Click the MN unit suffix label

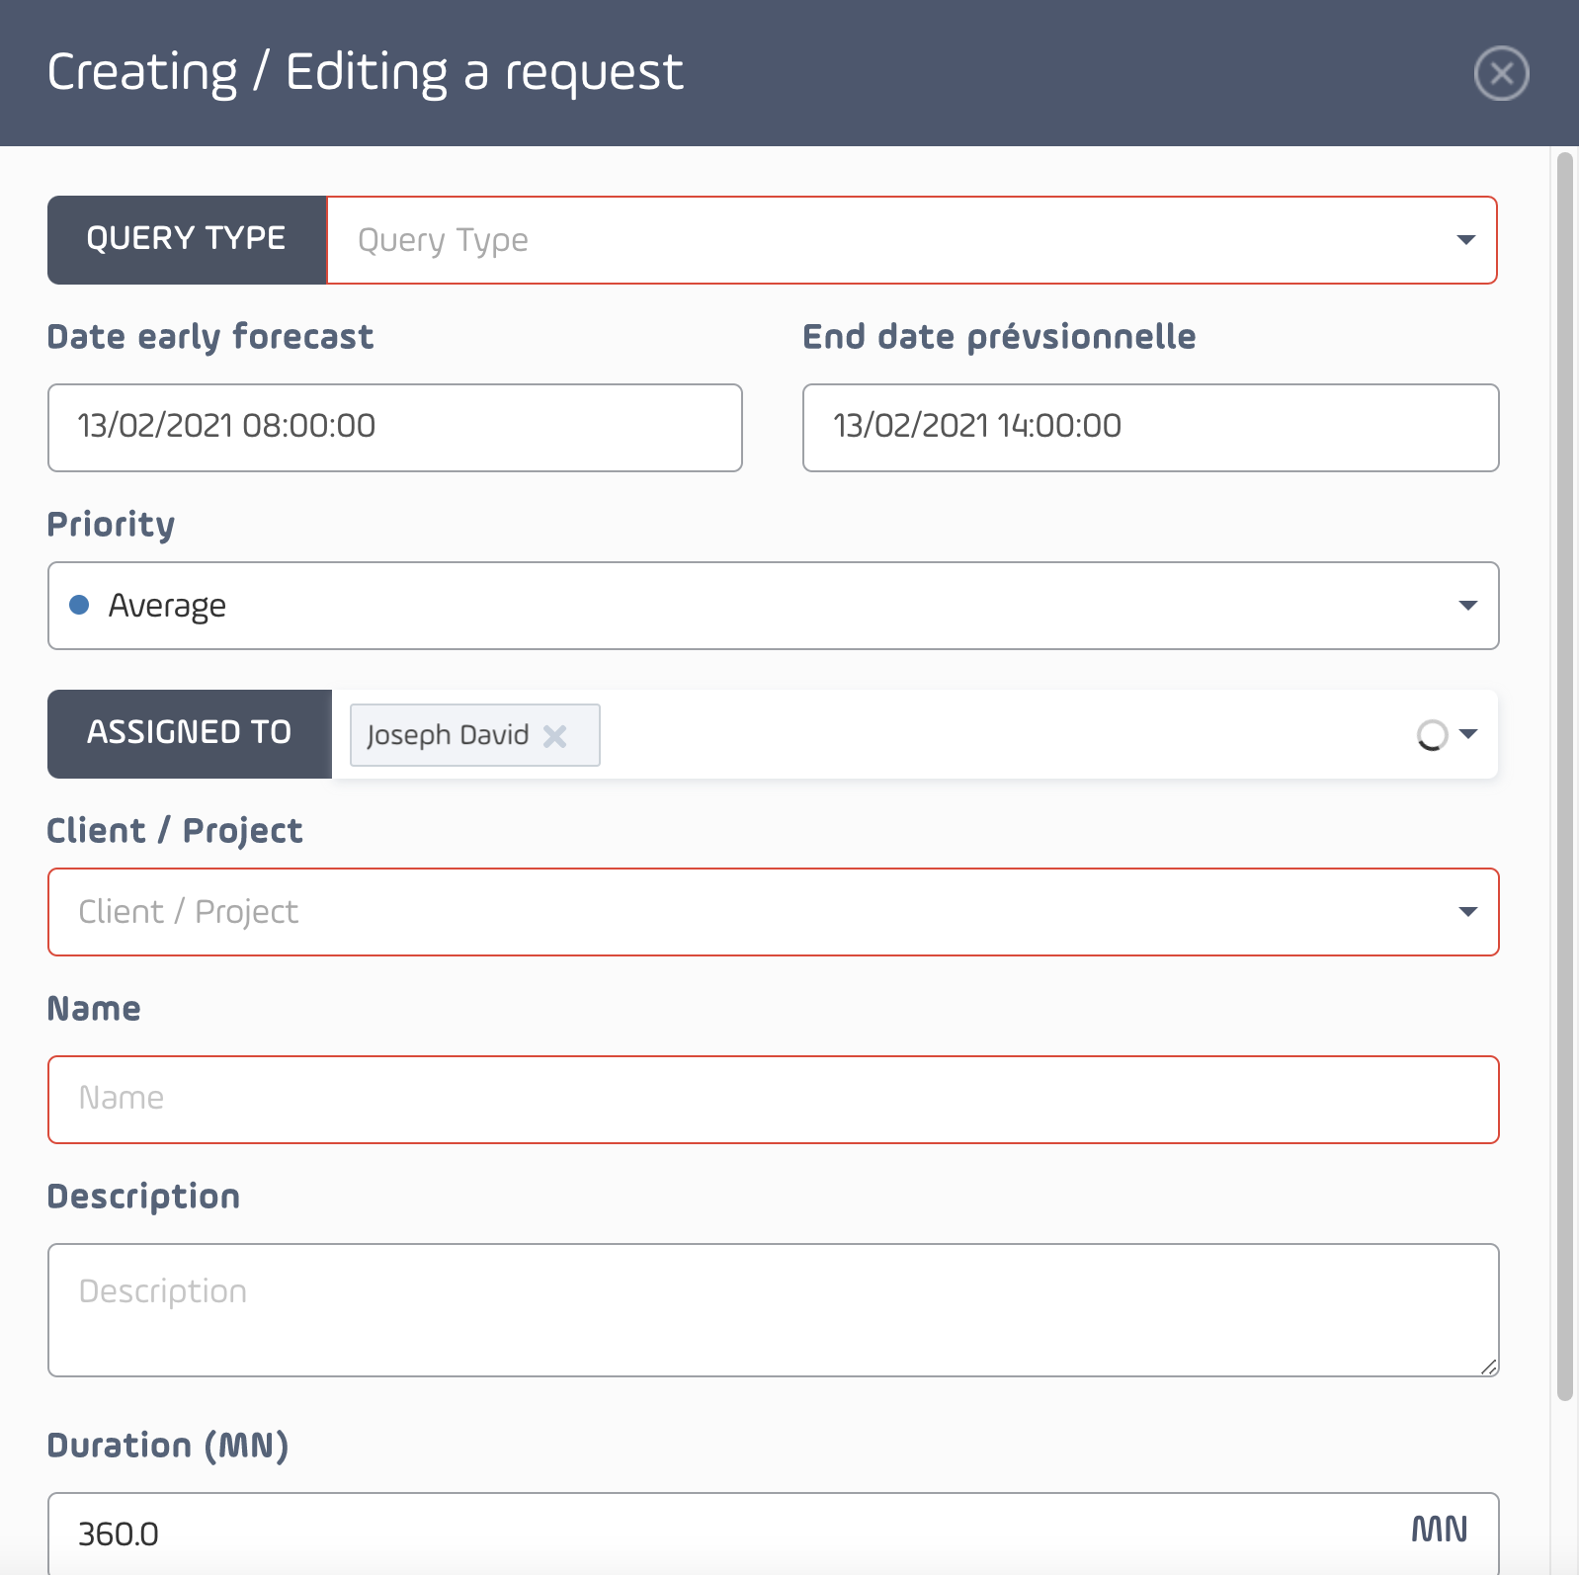coord(1439,1530)
